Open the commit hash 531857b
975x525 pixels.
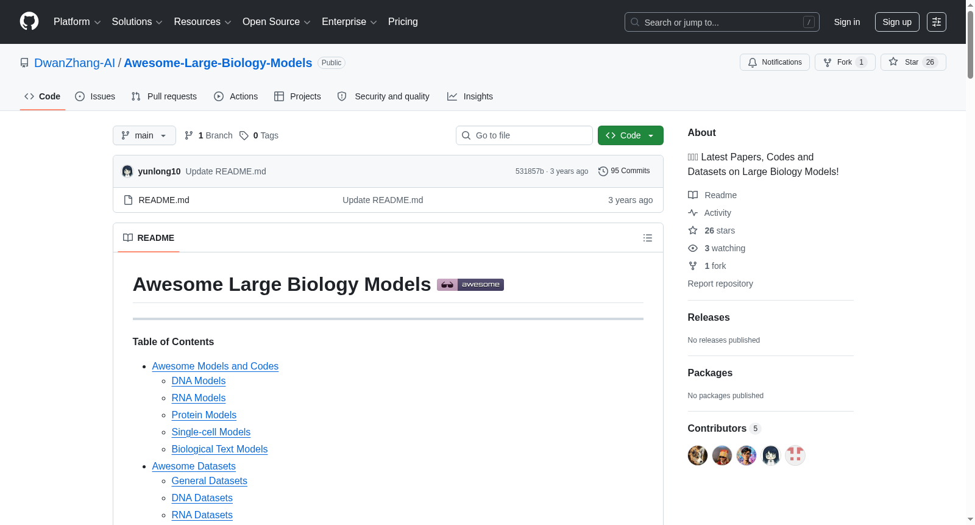[x=530, y=171]
